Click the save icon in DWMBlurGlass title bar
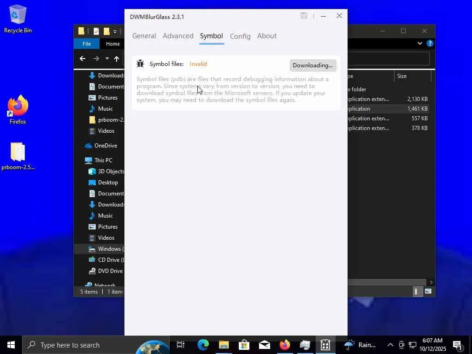The height and width of the screenshot is (354, 472). 304,16
